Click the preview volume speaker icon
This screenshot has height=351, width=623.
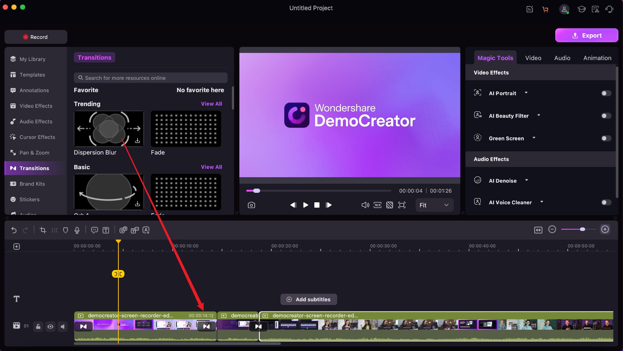(365, 205)
